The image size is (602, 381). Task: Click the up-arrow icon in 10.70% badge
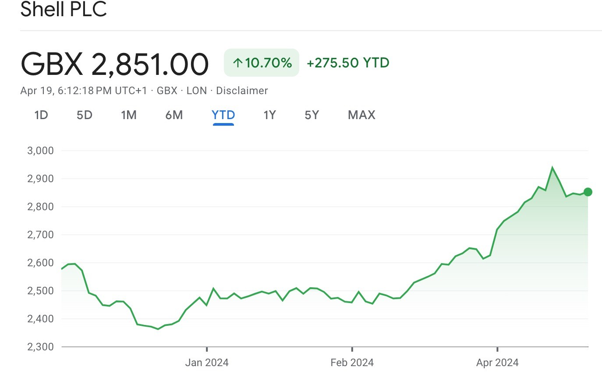click(238, 63)
